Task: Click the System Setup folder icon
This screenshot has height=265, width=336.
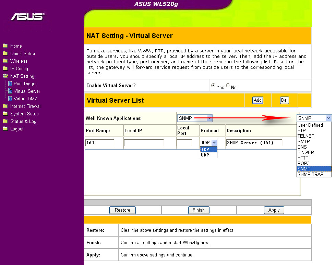Action: pyautogui.click(x=5, y=114)
